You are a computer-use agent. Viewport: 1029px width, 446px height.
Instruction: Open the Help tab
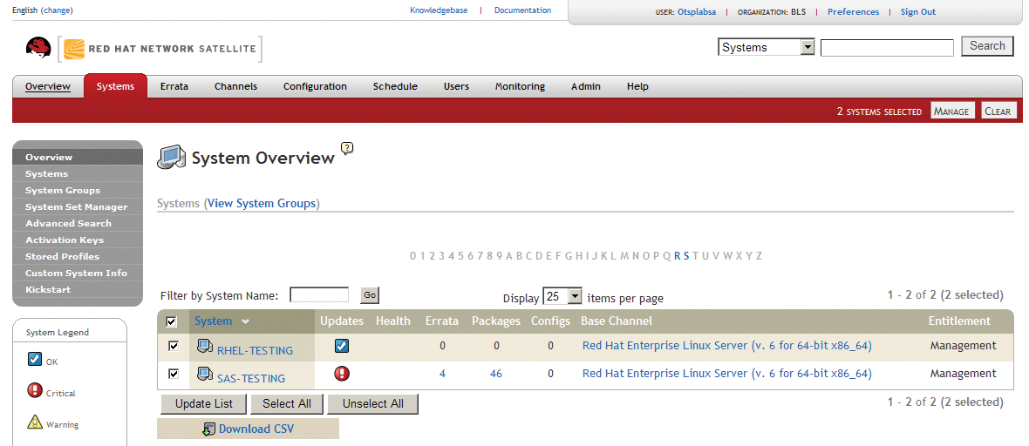coord(637,86)
